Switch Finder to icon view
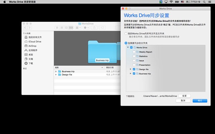 click(x=57, y=28)
